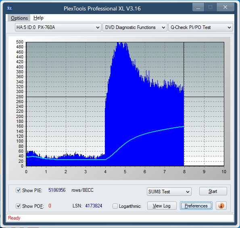This screenshot has width=240, height=228.
Task: Click the 500 label on the Y axis
Action: [x=20, y=42]
